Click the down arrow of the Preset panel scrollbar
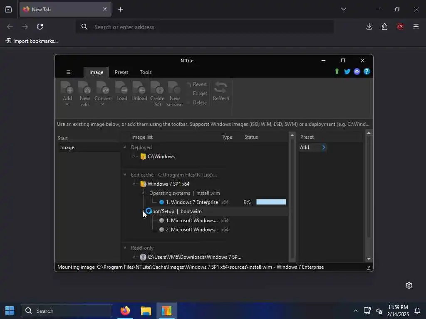 pos(369,259)
